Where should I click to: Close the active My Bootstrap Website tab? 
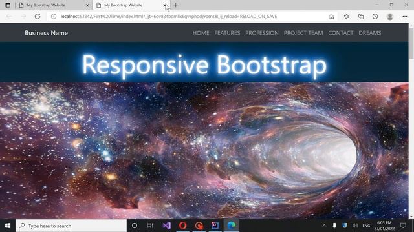165,5
